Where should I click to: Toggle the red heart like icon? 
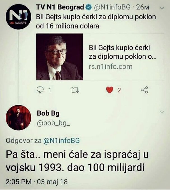click(x=110, y=90)
